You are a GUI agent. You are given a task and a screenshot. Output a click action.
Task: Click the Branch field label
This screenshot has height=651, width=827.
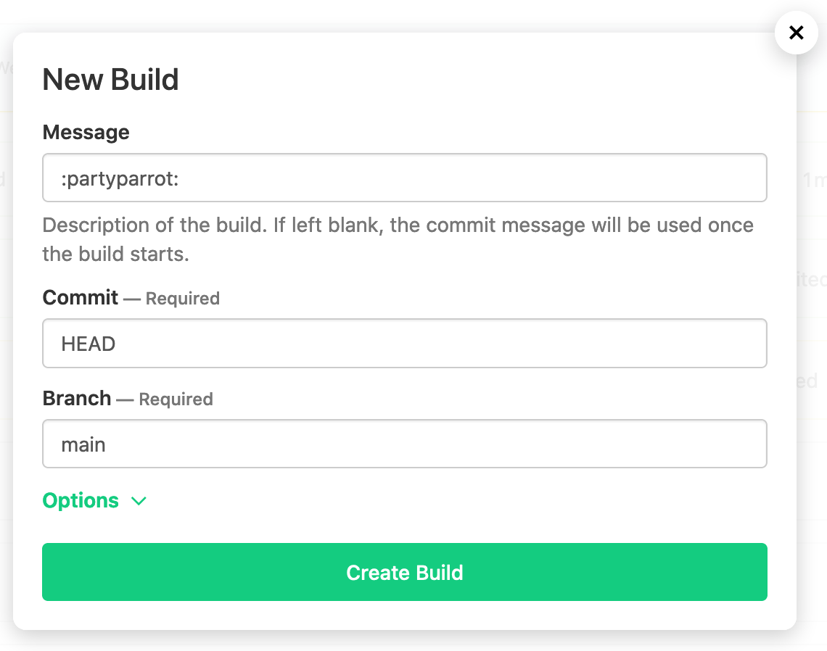tap(77, 399)
